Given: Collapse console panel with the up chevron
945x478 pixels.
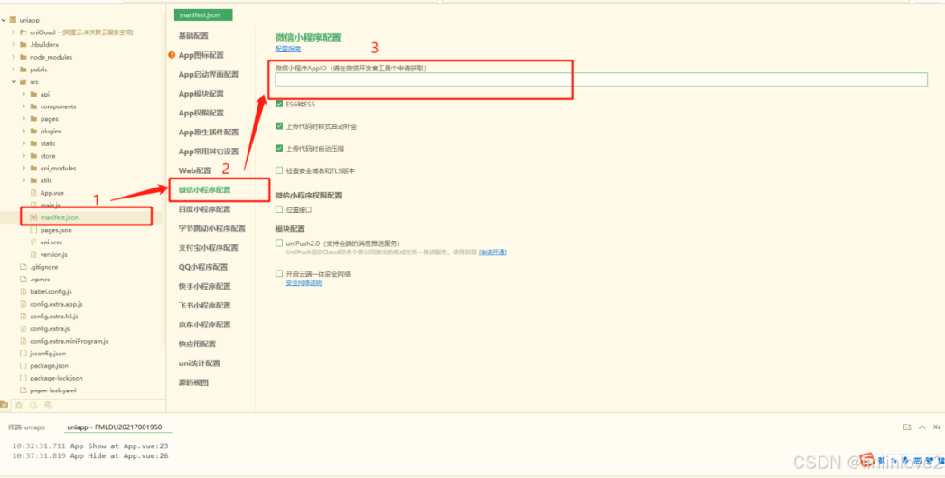Looking at the screenshot, I should (922, 427).
